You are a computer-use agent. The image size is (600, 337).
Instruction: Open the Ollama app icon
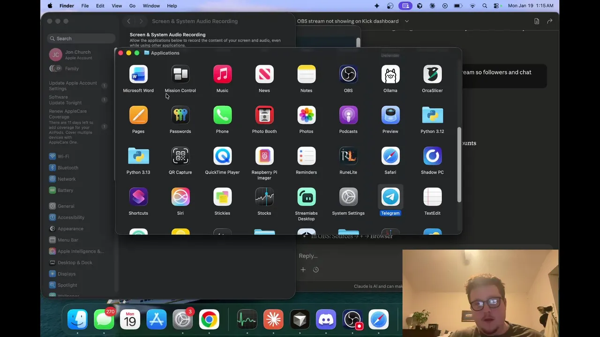(x=390, y=74)
